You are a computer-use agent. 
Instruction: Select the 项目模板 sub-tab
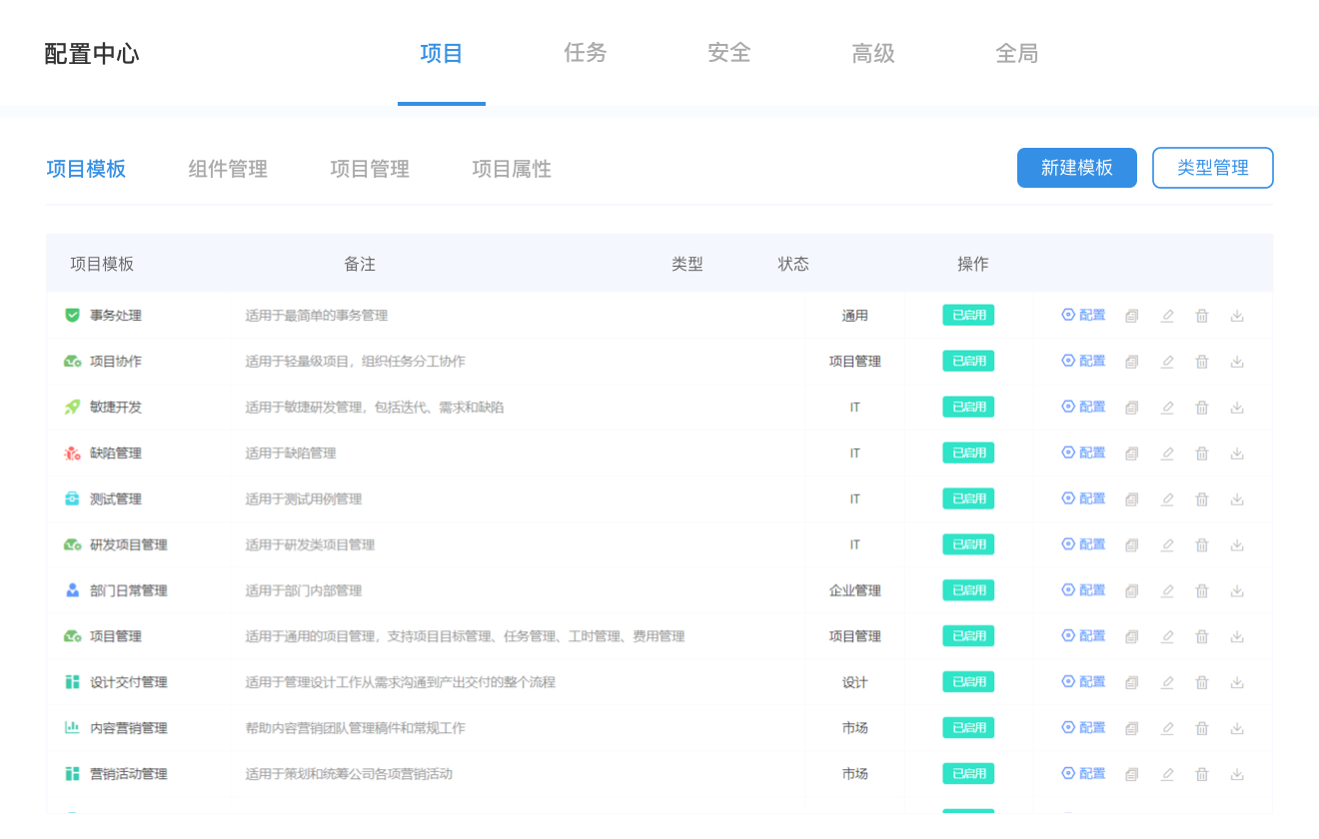[x=86, y=169]
